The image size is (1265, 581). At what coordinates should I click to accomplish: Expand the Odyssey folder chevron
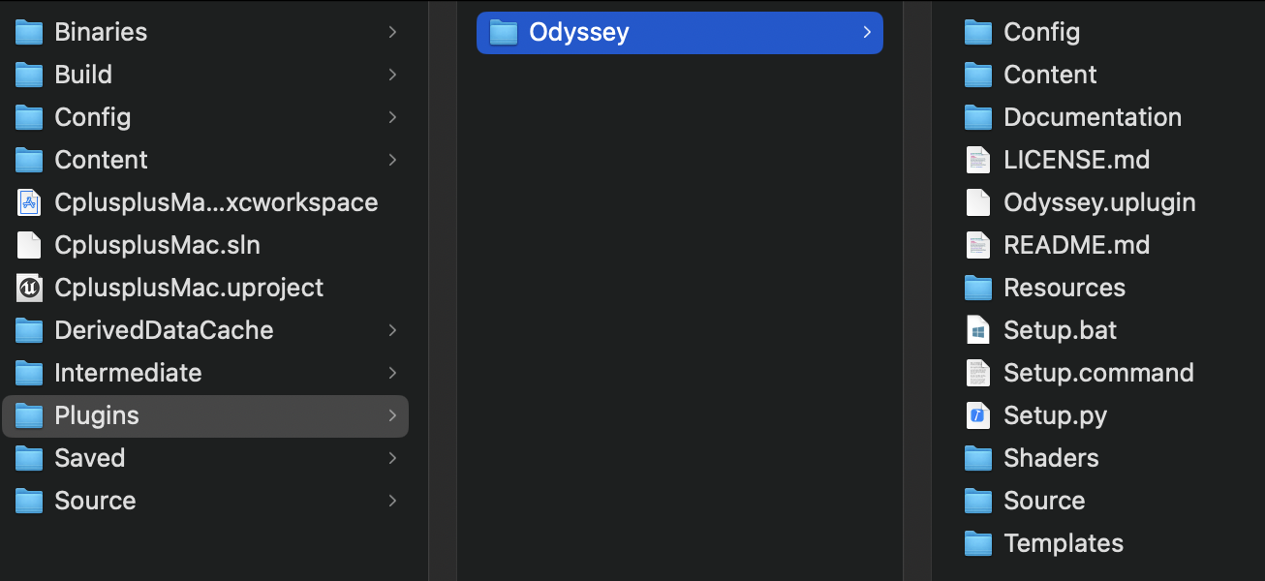(867, 32)
